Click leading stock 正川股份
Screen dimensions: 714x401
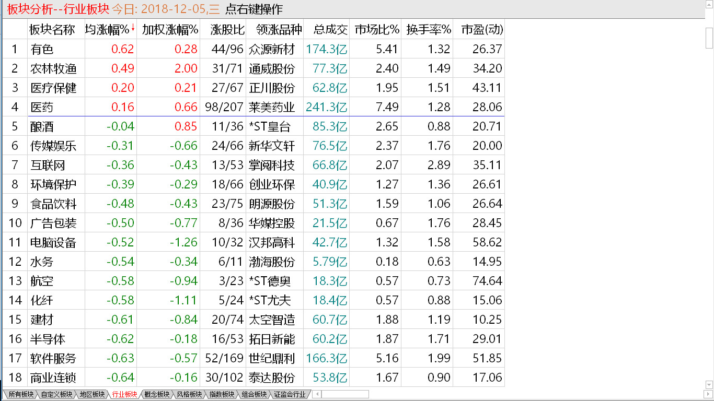[x=272, y=88]
